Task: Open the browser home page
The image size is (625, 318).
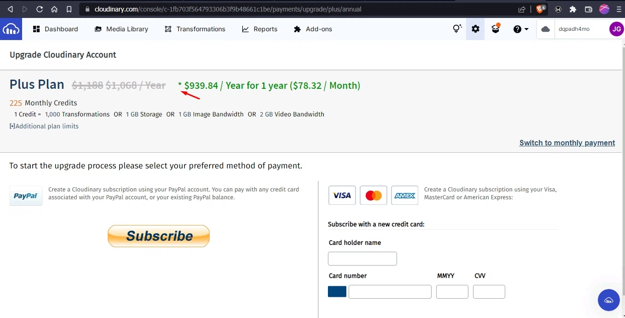Action: click(54, 9)
